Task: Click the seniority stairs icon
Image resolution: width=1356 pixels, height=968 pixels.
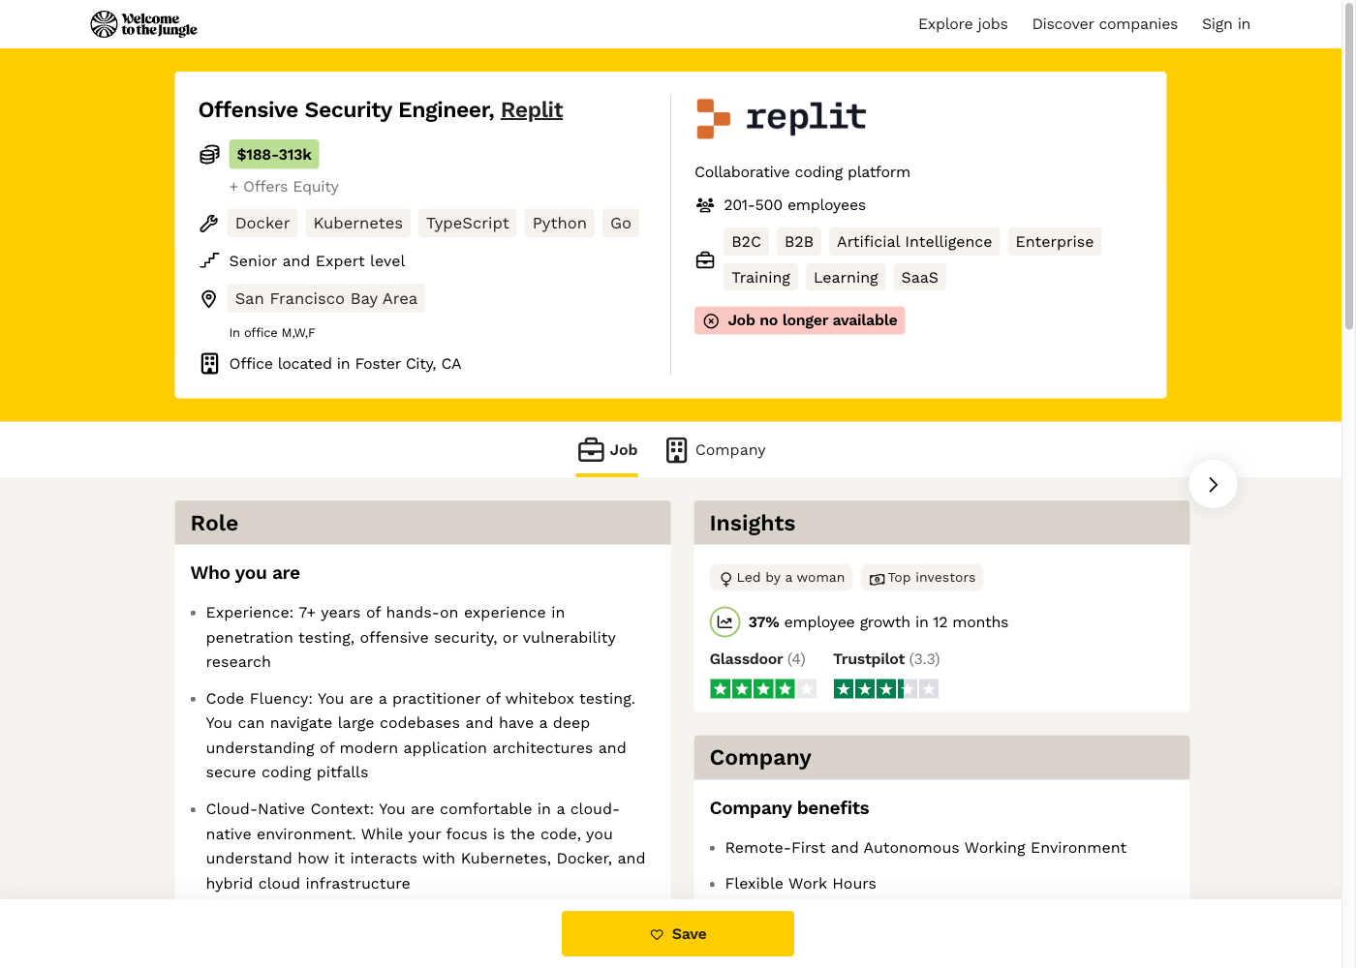Action: 209,260
